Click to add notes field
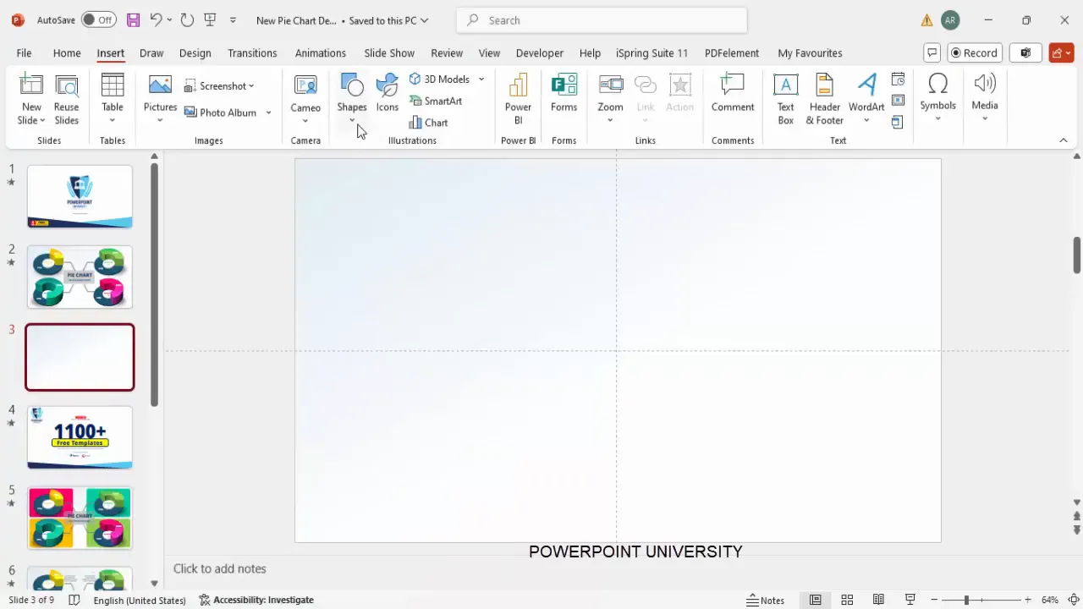The width and height of the screenshot is (1083, 609). point(618,568)
